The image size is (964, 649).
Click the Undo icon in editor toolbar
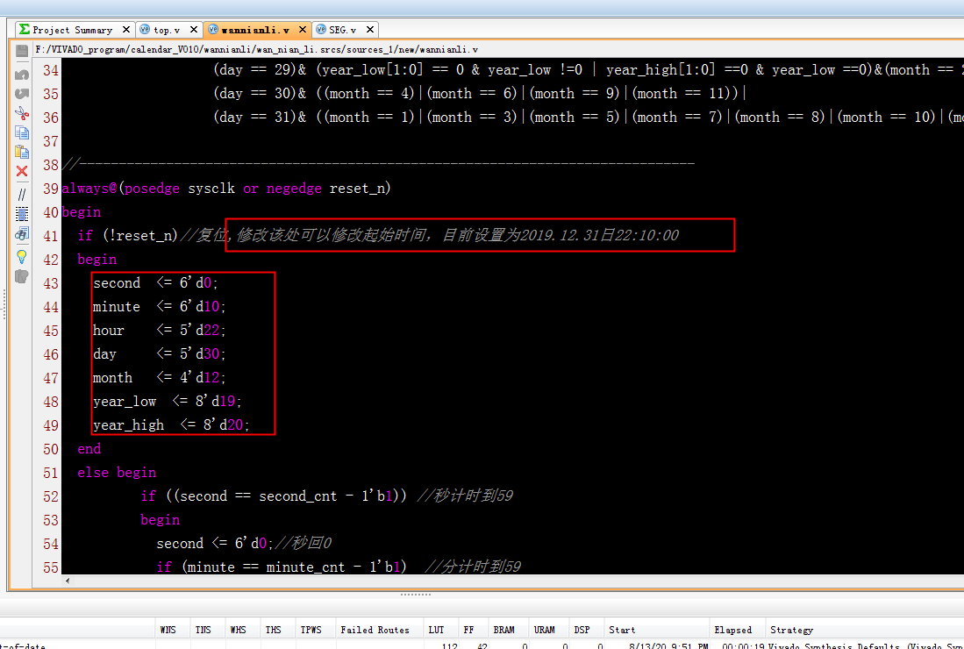pos(22,75)
